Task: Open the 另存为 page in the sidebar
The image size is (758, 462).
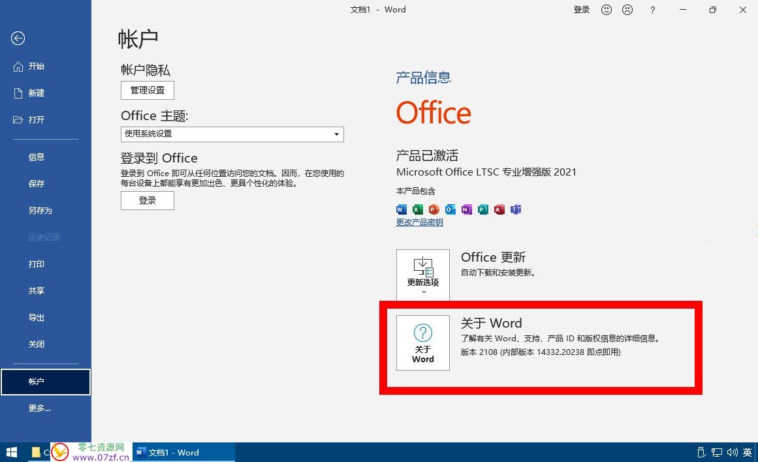Action: (40, 211)
